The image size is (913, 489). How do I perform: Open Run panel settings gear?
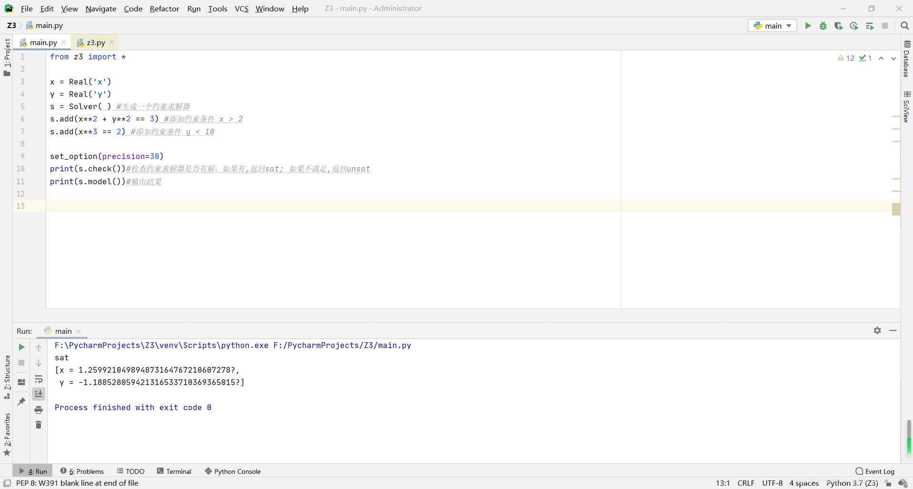pyautogui.click(x=877, y=330)
